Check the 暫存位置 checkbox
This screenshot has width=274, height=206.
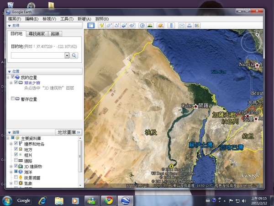pyautogui.click(x=13, y=98)
